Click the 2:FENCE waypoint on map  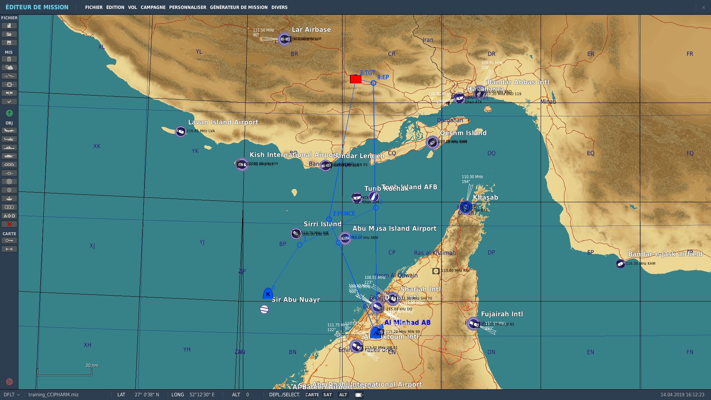(x=329, y=219)
